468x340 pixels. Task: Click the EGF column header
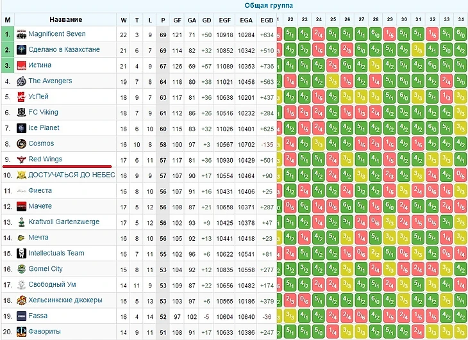[x=225, y=19]
